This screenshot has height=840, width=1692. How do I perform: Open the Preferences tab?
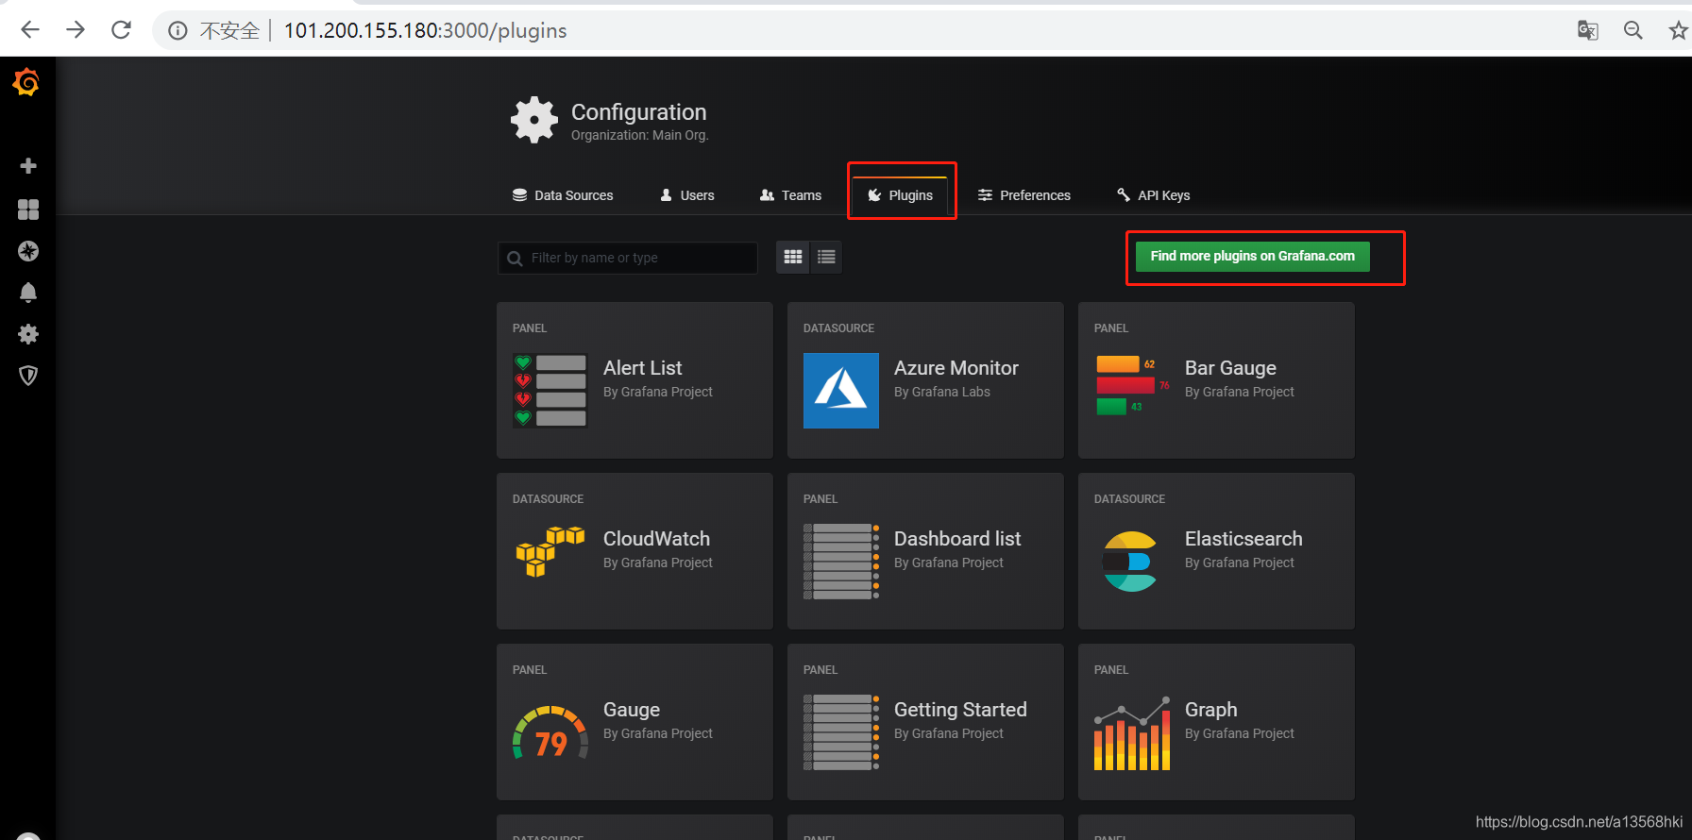pyautogui.click(x=1024, y=195)
